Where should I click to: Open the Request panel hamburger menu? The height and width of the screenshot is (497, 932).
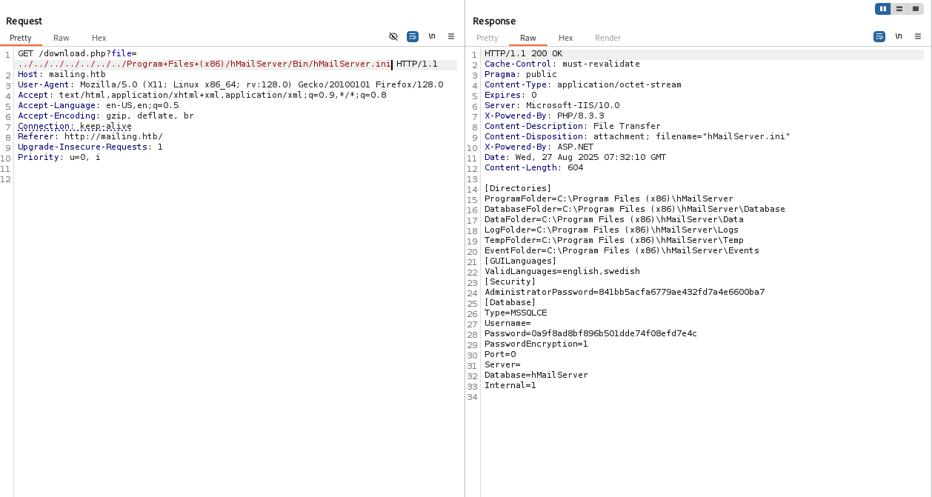pos(451,36)
